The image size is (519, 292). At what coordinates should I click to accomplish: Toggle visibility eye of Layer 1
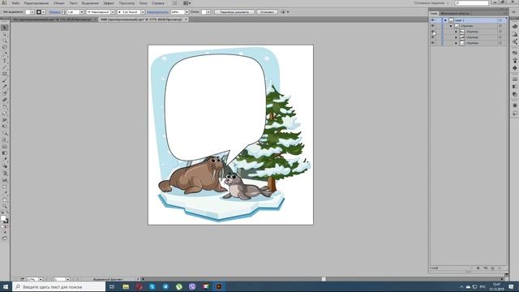pos(432,20)
